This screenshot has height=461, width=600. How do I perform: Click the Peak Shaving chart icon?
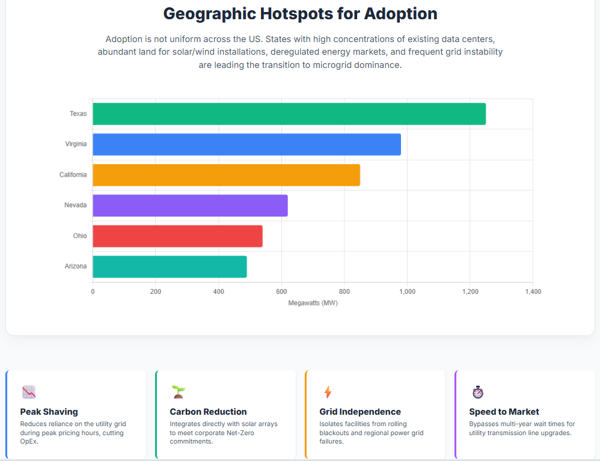click(29, 392)
